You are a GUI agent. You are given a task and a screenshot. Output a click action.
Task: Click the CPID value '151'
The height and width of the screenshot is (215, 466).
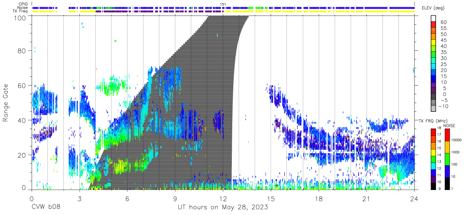click(223, 4)
